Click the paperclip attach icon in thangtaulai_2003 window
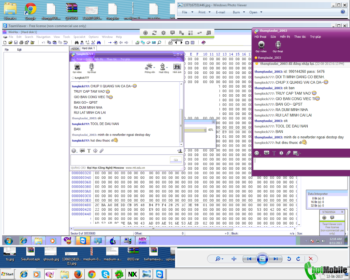 click(x=288, y=153)
